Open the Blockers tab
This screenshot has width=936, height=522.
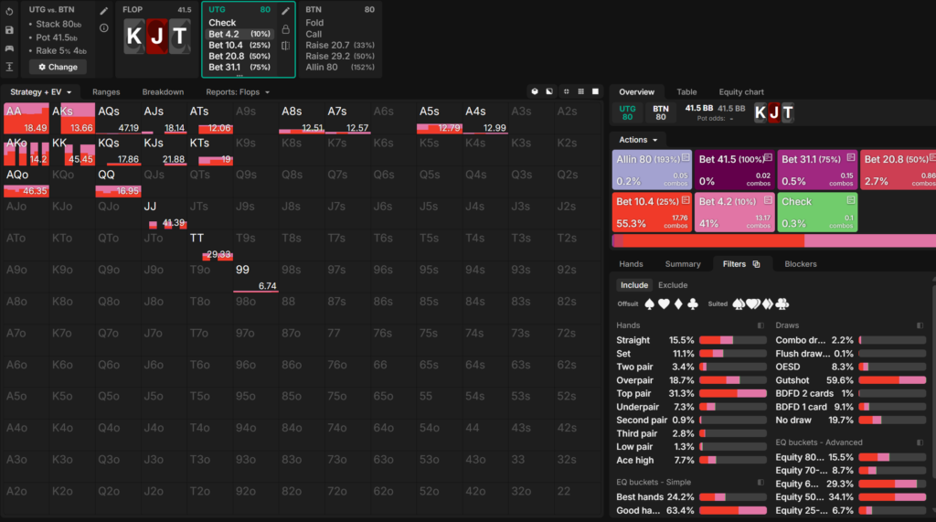tap(800, 264)
